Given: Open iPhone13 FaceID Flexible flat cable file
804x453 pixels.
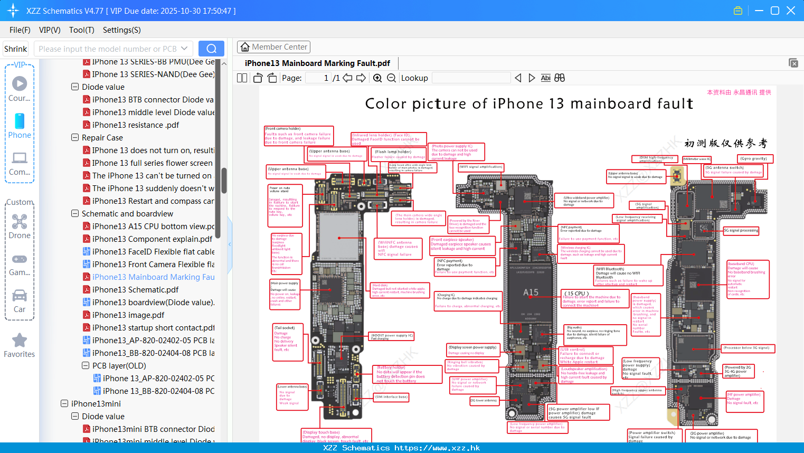Looking at the screenshot, I should click(149, 251).
